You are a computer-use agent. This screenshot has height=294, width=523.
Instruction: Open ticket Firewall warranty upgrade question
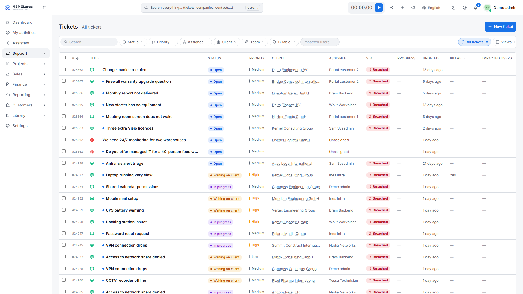pyautogui.click(x=138, y=81)
